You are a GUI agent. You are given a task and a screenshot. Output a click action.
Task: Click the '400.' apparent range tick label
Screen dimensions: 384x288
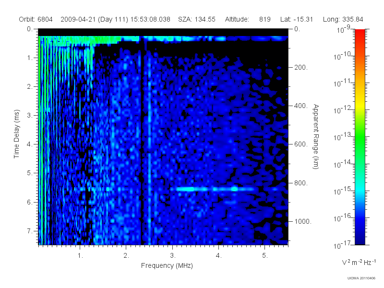click(301, 106)
